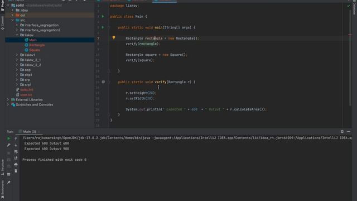Expand the out folder
This screenshot has height=201, width=357.
click(12, 15)
